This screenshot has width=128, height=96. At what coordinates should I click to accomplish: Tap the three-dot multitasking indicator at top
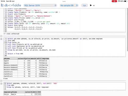tap(64, 1)
